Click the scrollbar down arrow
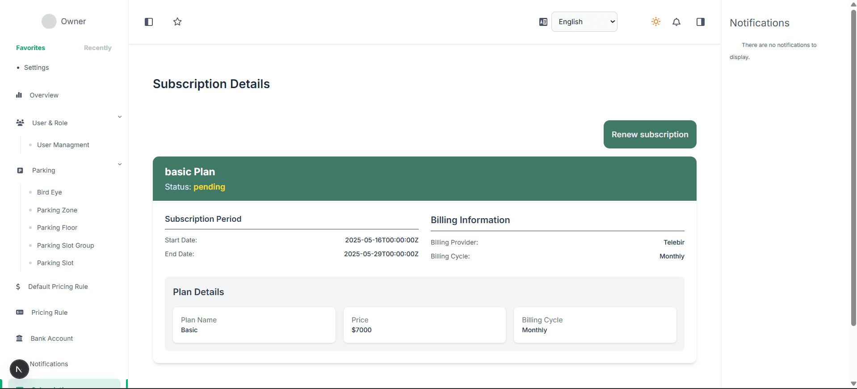 click(853, 384)
